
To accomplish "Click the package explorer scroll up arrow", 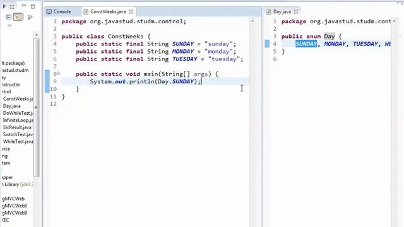I will pyautogui.click(x=37, y=35).
